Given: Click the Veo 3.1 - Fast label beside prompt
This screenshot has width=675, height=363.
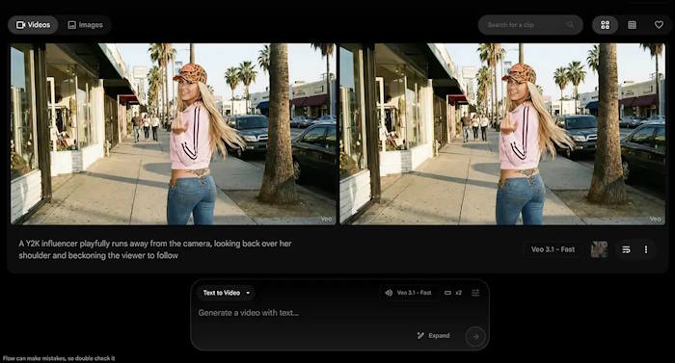Looking at the screenshot, I should [x=553, y=249].
